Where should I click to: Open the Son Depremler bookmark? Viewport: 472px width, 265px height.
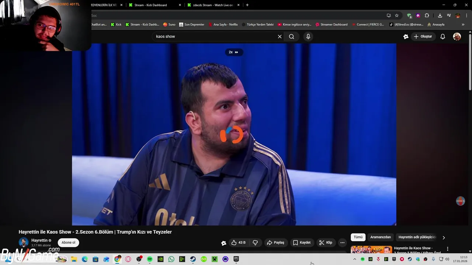[x=192, y=25]
